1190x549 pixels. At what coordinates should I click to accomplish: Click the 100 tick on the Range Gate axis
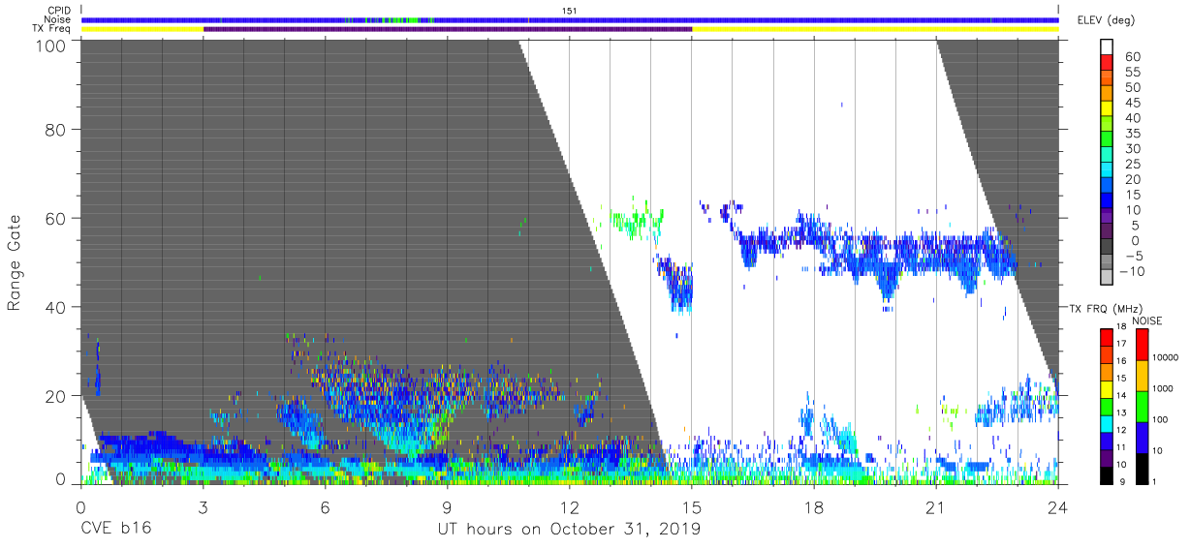click(x=52, y=45)
